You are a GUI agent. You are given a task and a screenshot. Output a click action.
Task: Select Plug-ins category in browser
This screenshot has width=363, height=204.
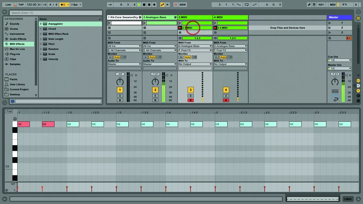[x=15, y=54]
